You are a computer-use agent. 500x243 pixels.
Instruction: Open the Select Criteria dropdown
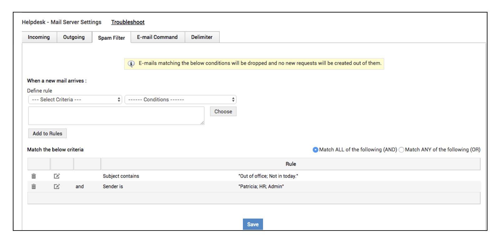click(75, 100)
